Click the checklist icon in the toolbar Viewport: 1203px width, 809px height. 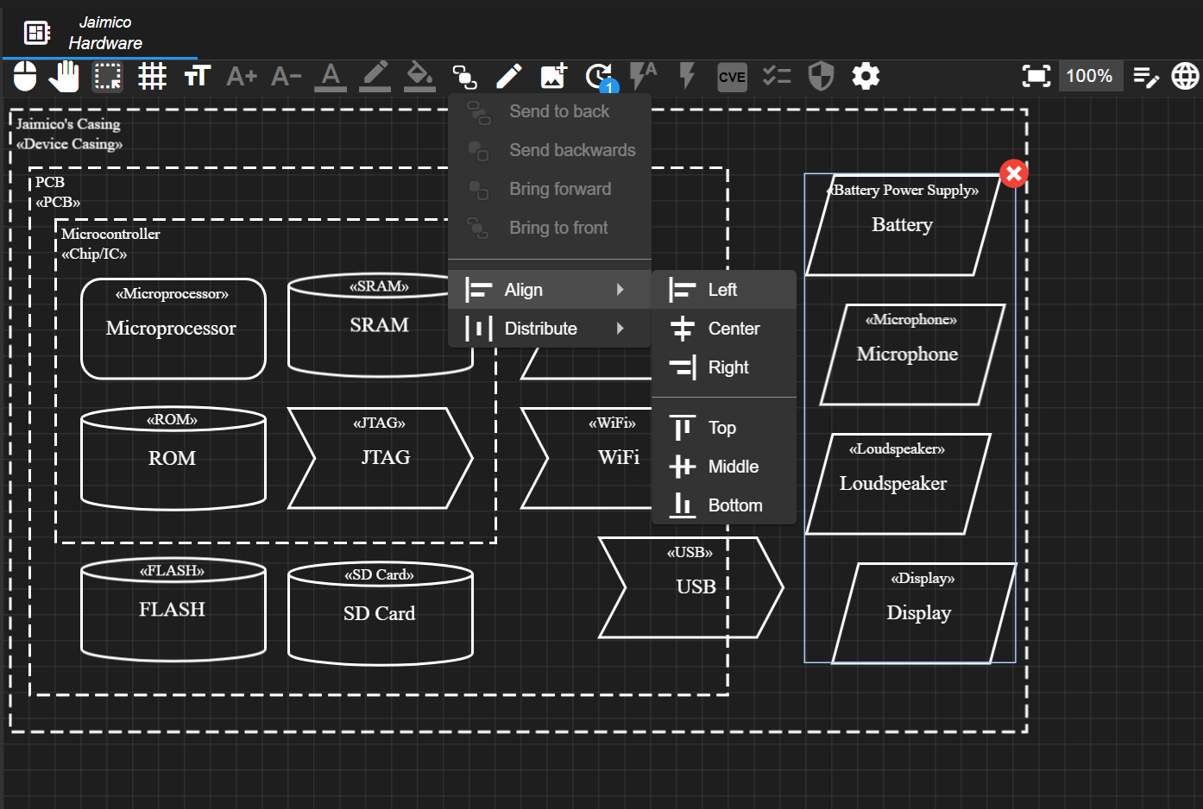[776, 76]
